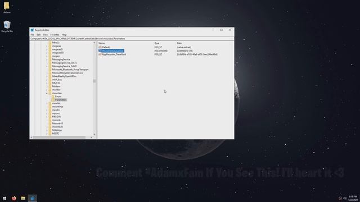360x202 pixels.
Task: Click the registry address path bar
Action: coord(132,39)
